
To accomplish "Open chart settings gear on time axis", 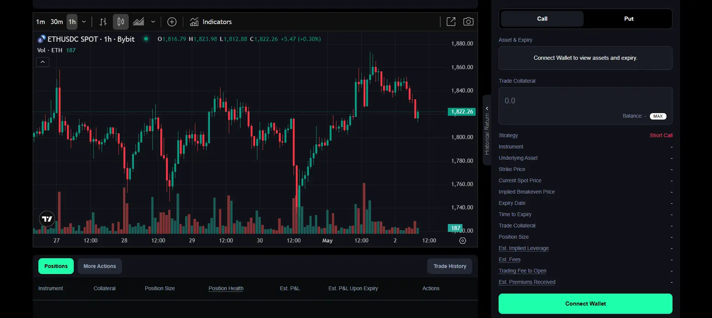I will (x=462, y=241).
